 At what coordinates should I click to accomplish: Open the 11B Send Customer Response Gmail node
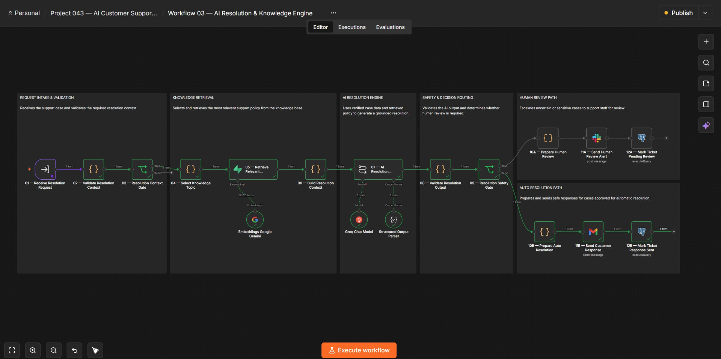[593, 231]
